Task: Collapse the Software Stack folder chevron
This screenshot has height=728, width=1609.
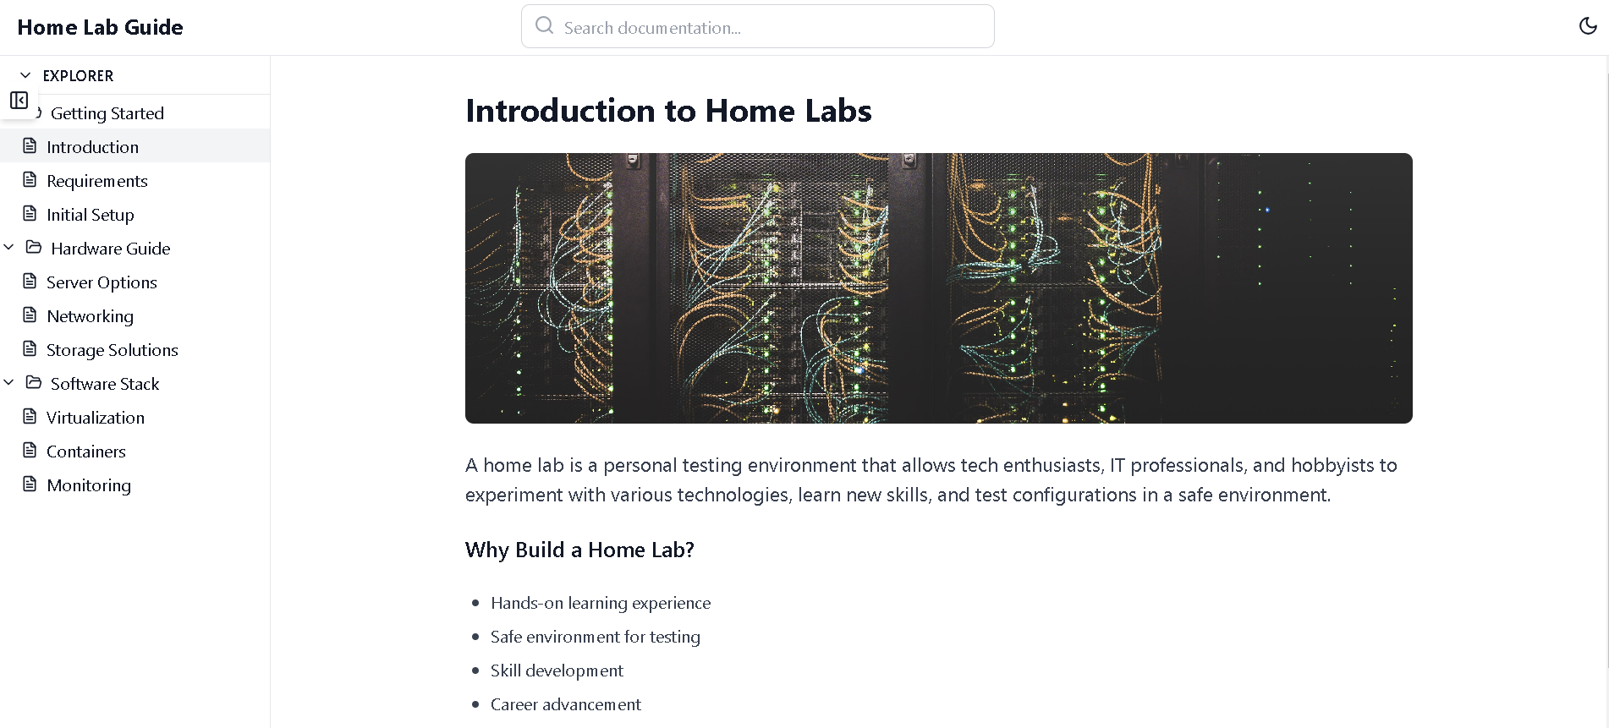Action: pos(9,383)
